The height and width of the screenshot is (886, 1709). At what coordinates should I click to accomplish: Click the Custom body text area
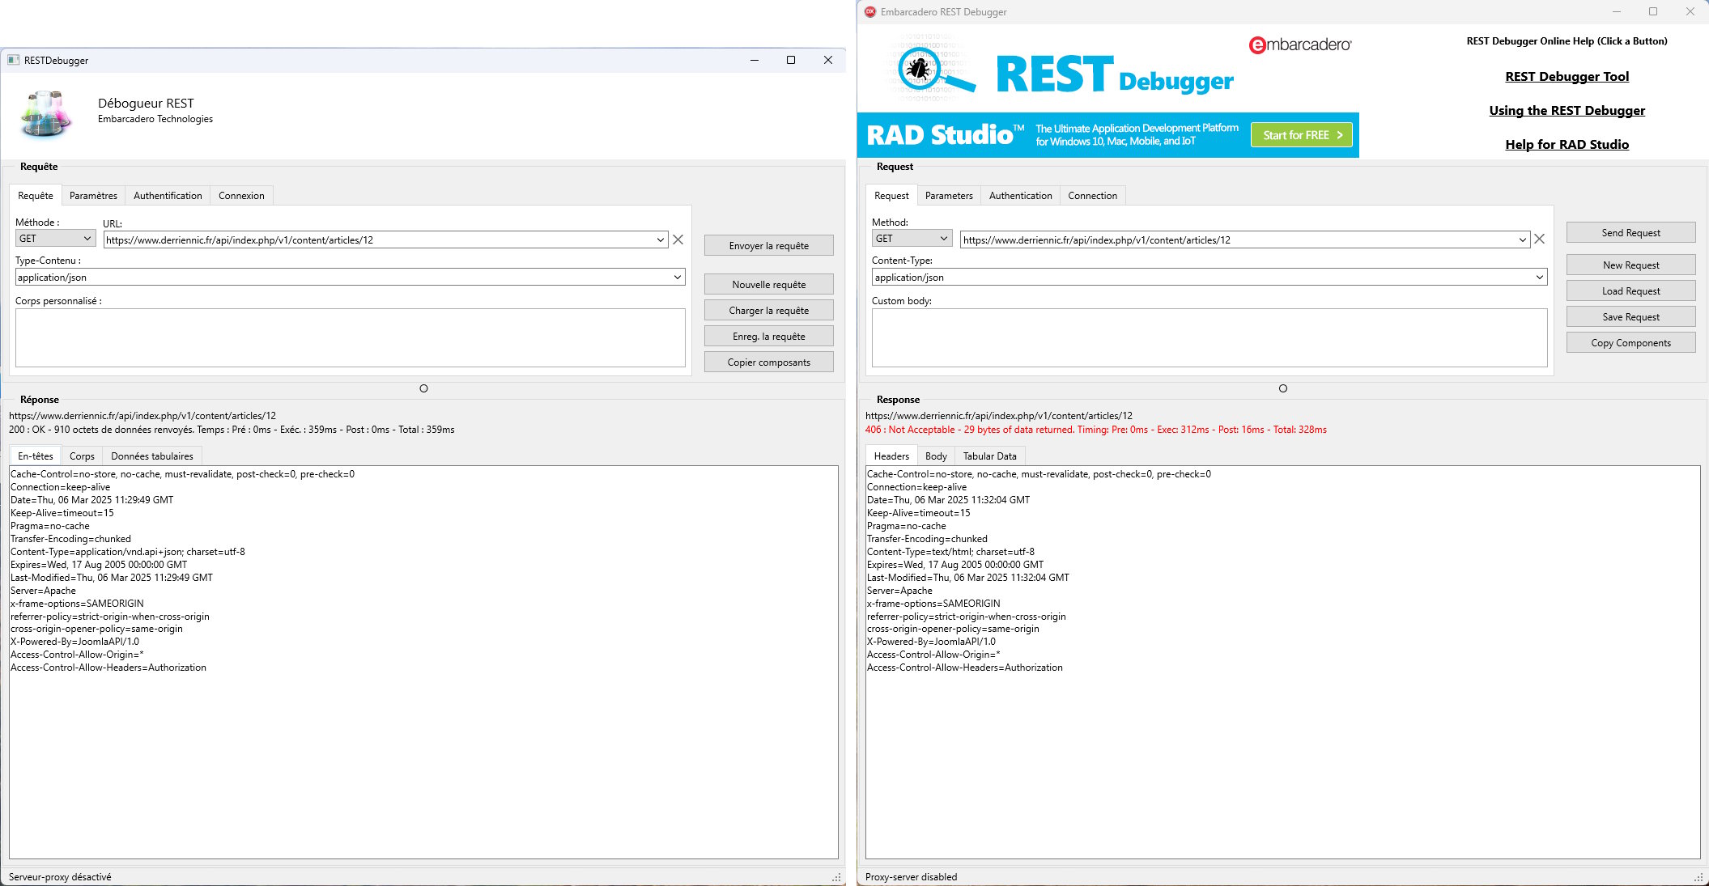click(1209, 338)
